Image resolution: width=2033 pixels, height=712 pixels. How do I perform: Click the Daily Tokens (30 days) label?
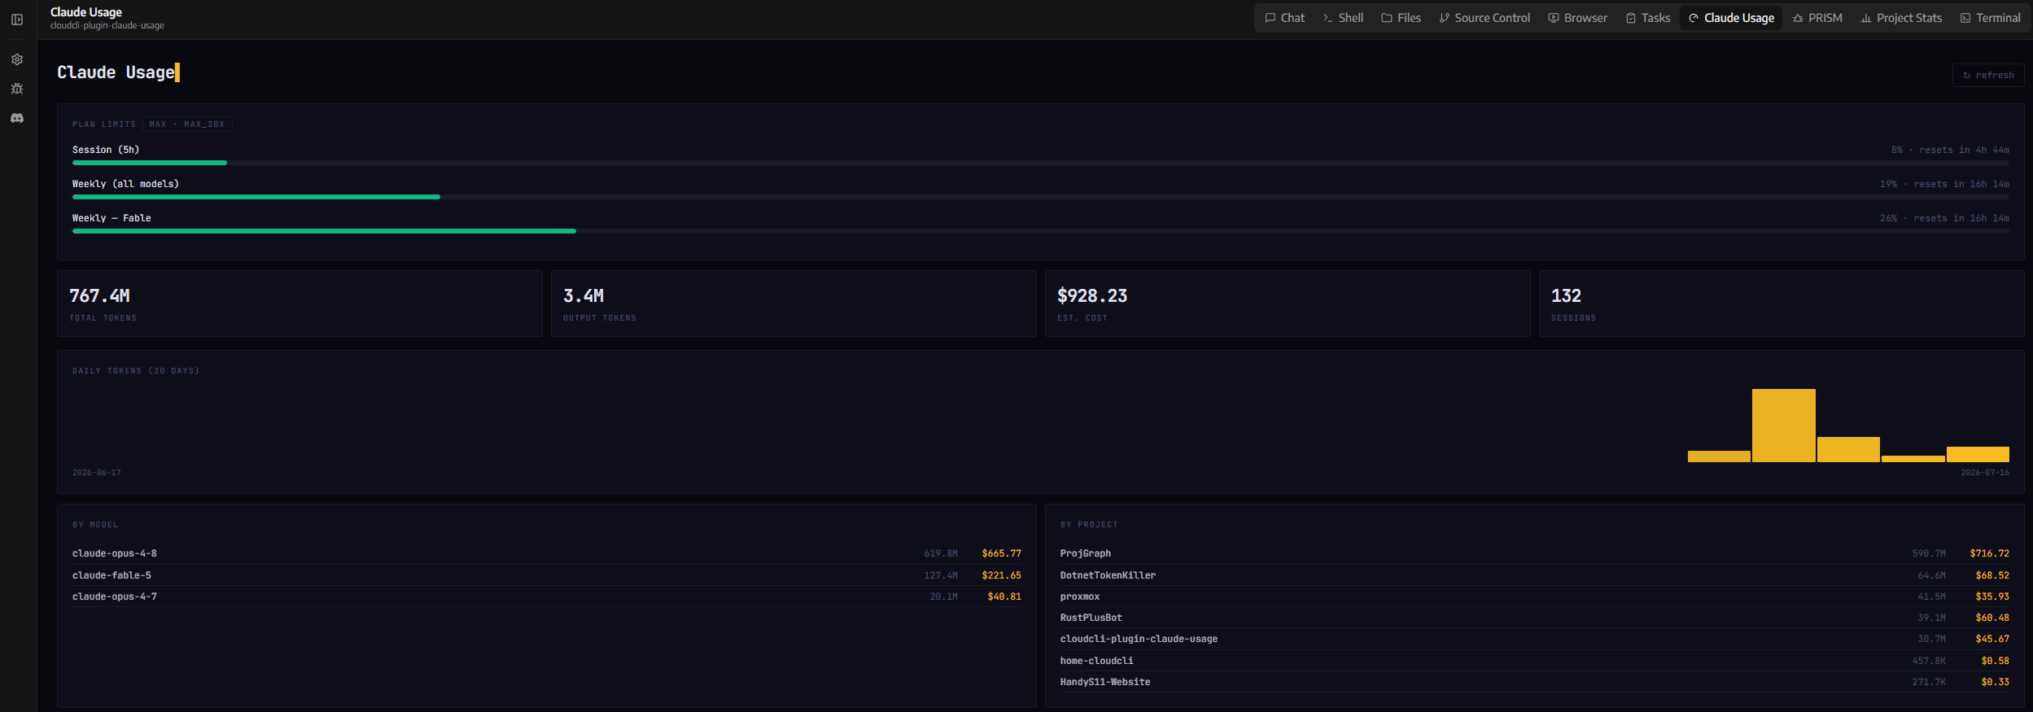point(136,371)
